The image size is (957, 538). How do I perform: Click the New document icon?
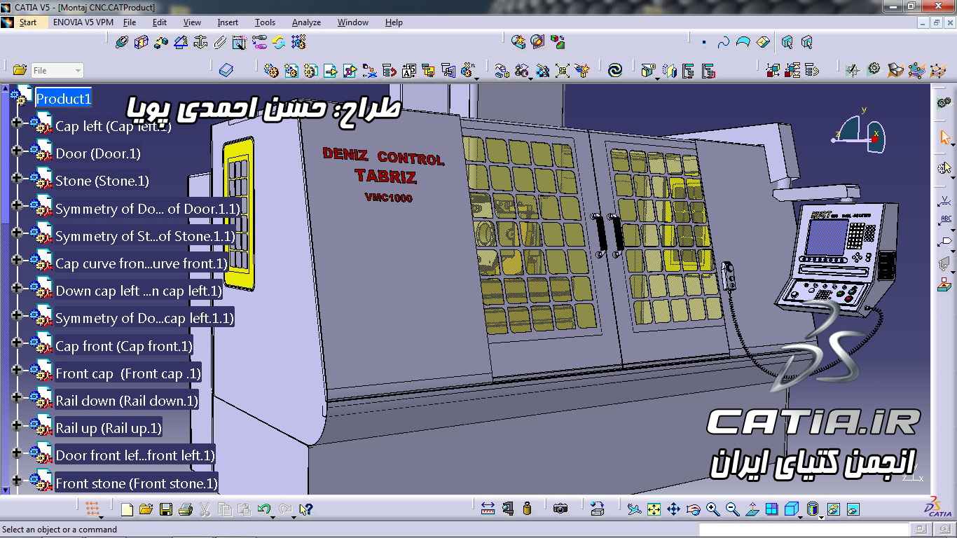(127, 509)
